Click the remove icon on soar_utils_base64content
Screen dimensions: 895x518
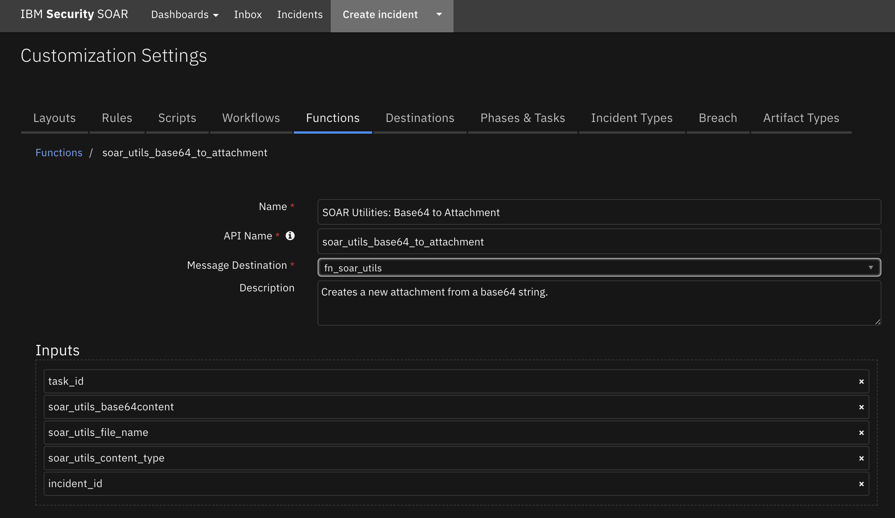[862, 407]
